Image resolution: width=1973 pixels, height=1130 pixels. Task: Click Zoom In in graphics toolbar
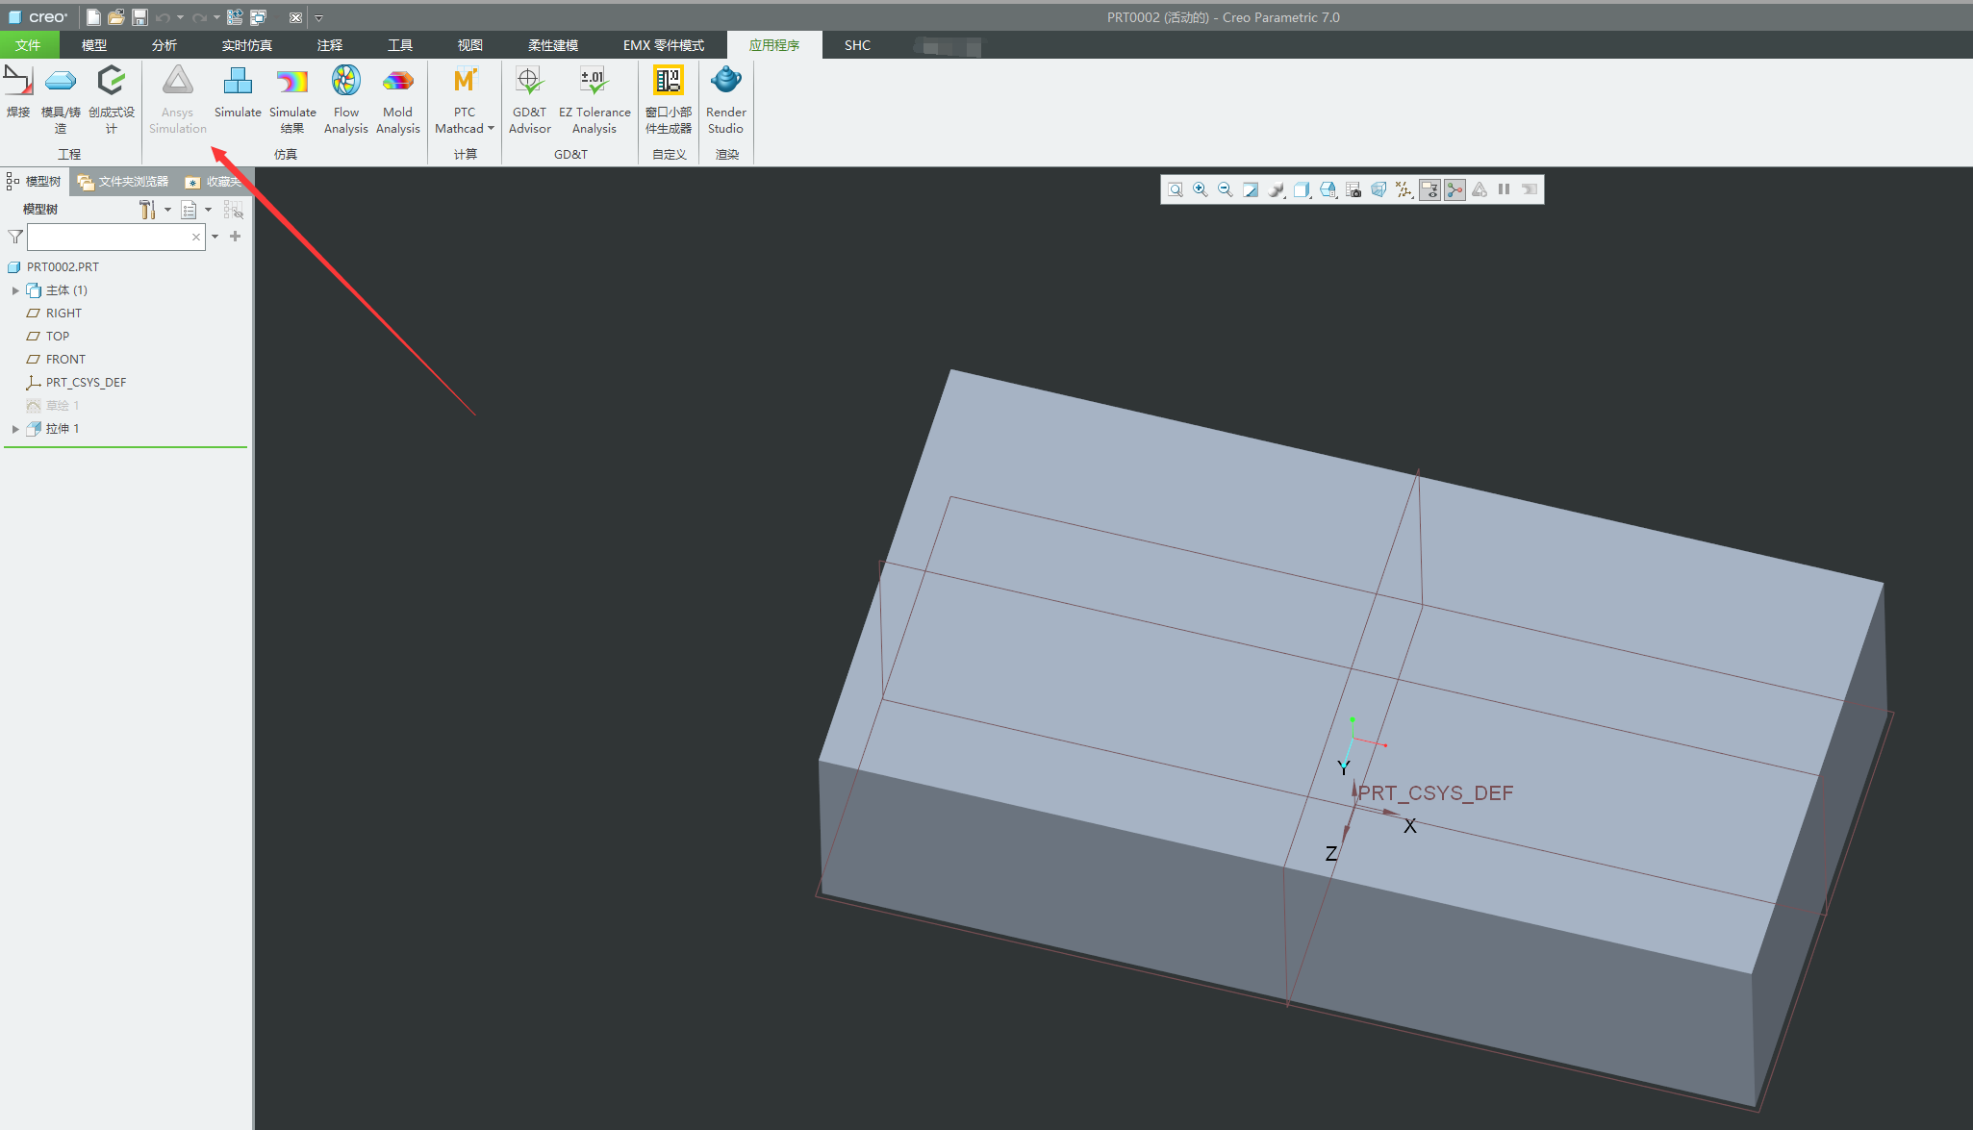[x=1201, y=189]
